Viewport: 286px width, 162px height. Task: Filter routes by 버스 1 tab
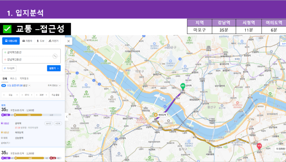pos(13,78)
